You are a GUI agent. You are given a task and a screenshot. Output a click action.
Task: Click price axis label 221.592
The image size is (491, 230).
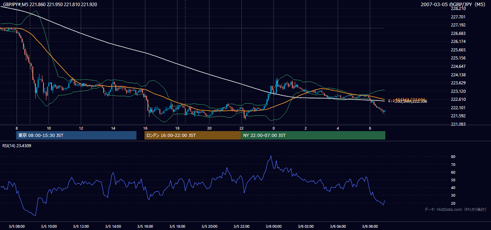click(458, 116)
